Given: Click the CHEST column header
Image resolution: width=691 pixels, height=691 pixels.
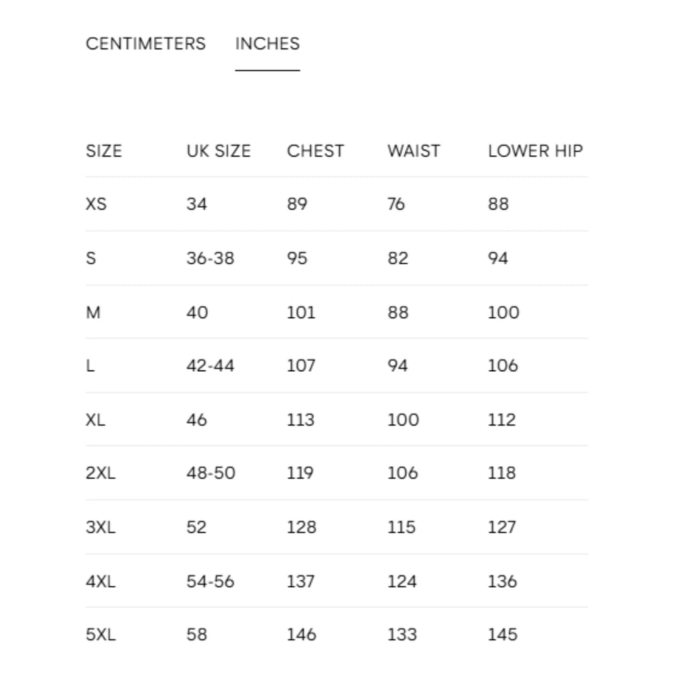Looking at the screenshot, I should click(x=315, y=150).
